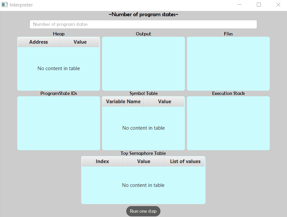Click the Variable Name header in Symbol Table
The width and height of the screenshot is (287, 217).
(123, 101)
